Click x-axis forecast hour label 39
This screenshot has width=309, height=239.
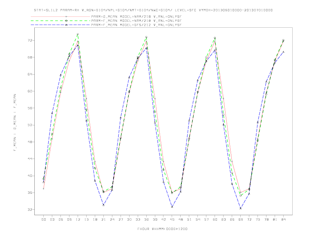[x=155, y=219]
